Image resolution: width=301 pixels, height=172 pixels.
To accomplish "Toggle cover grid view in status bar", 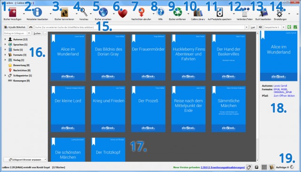I will click(x=264, y=167).
